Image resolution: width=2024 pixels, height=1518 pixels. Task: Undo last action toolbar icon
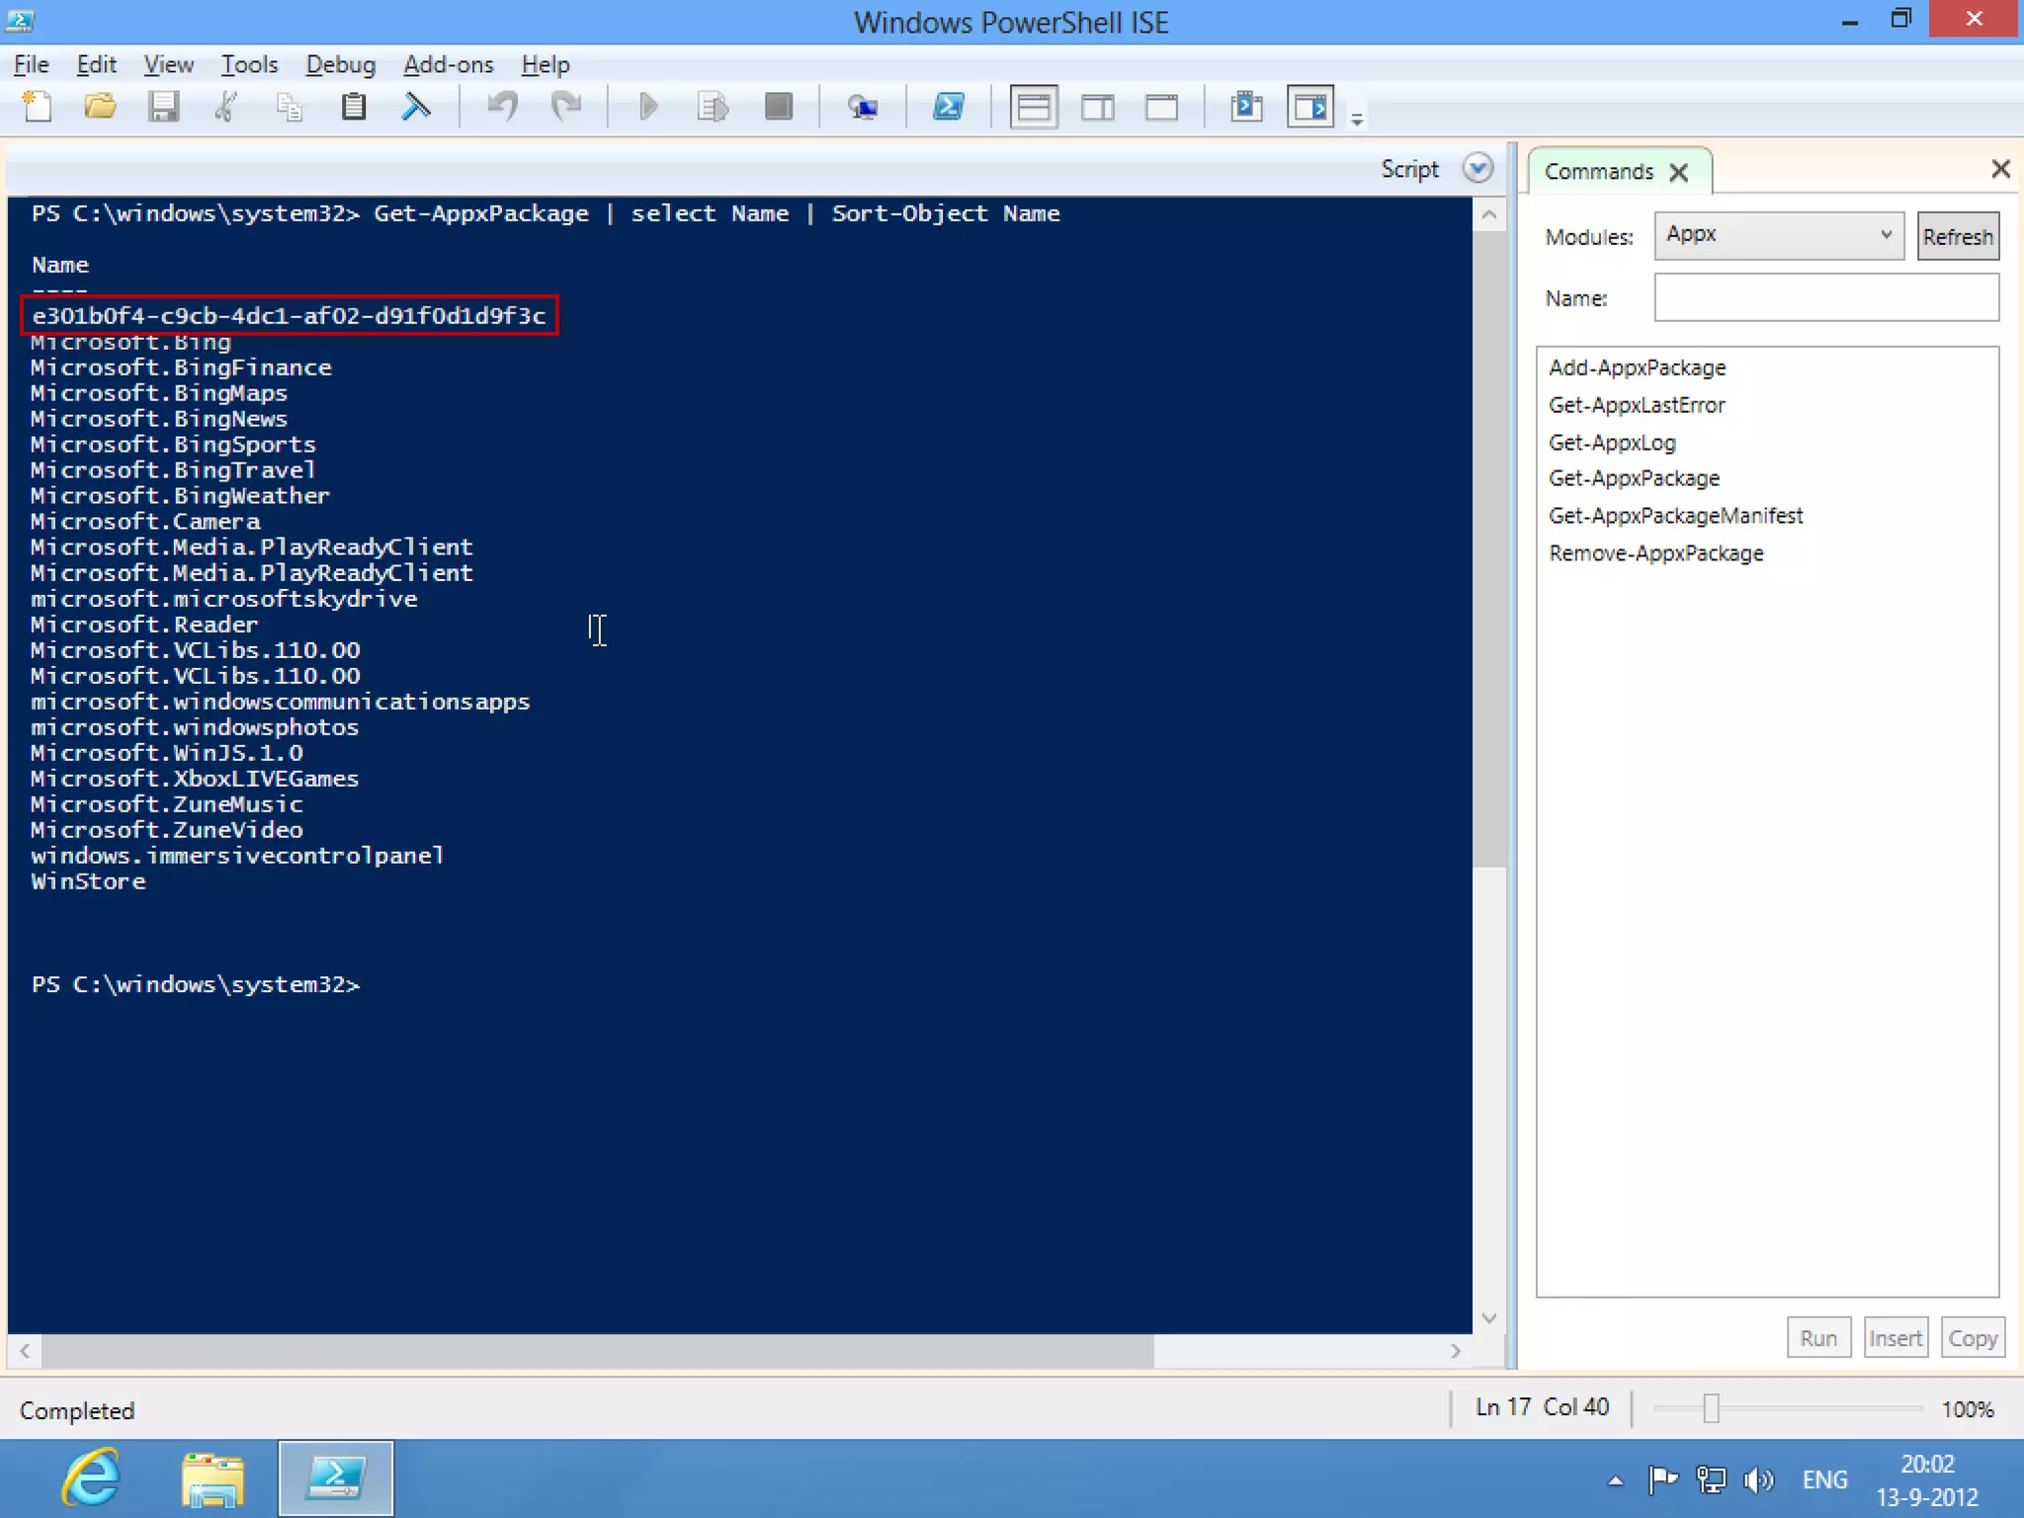point(502,106)
